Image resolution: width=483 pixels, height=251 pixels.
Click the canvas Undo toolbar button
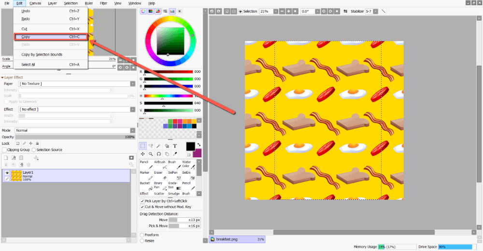(212, 12)
